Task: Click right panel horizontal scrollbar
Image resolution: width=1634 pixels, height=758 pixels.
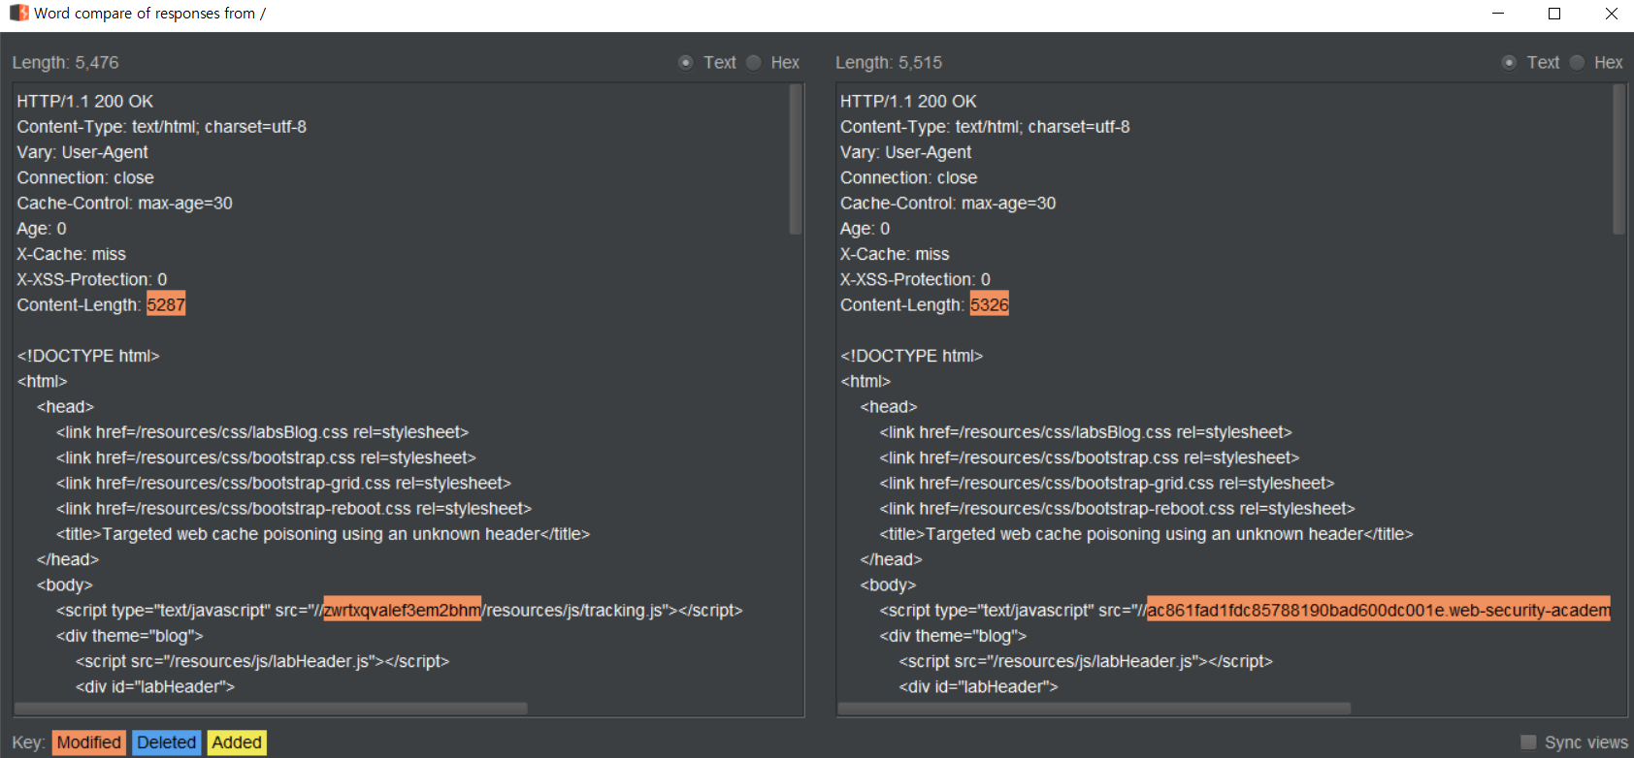Action: pos(1094,709)
